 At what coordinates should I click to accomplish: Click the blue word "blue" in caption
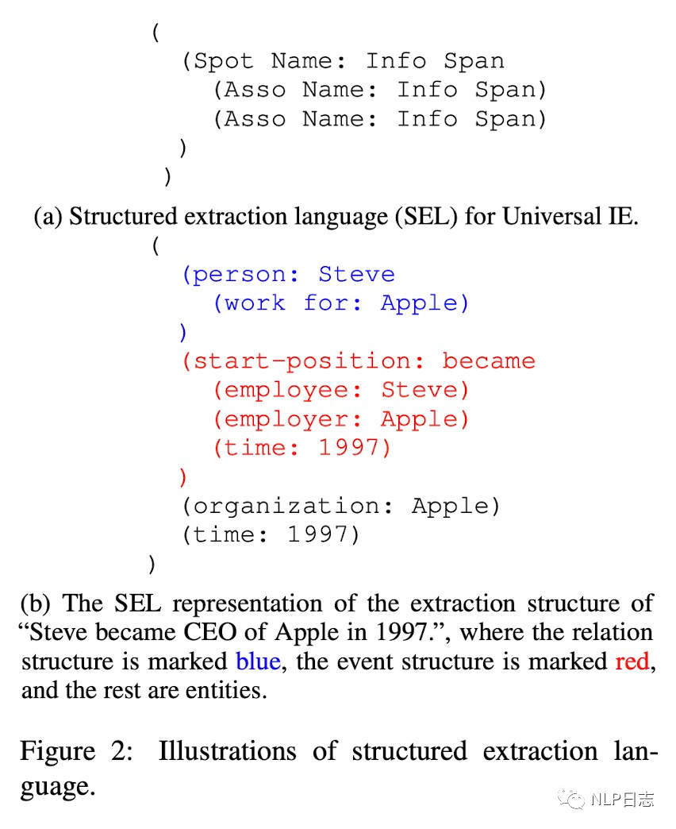click(258, 661)
